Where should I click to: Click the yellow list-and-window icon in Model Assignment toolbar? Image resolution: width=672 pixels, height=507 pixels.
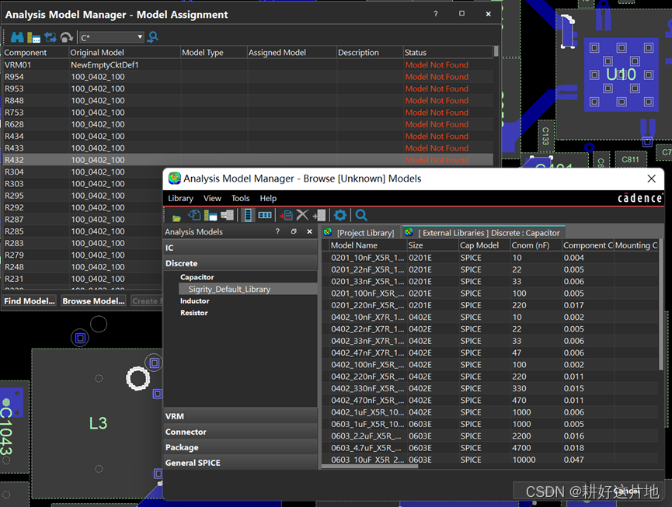[x=33, y=37]
